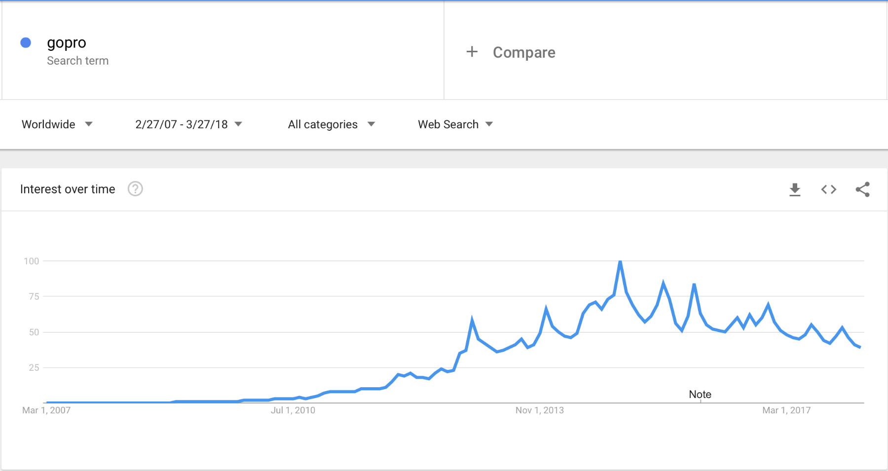Click the Search term subtitle under gopro
The width and height of the screenshot is (888, 471).
[77, 61]
